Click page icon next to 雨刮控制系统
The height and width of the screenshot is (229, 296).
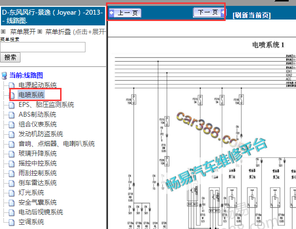pyautogui.click(x=12, y=173)
